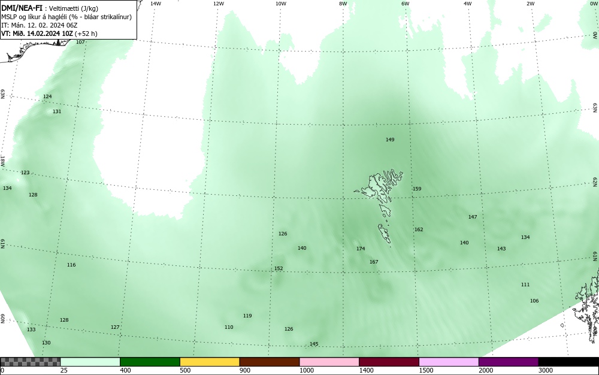
Task: Click the map value '116'
Action: (71, 265)
